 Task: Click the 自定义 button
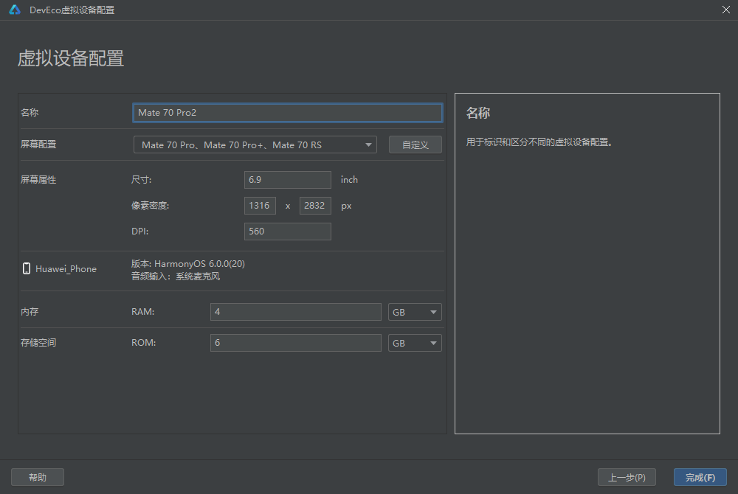click(x=415, y=145)
